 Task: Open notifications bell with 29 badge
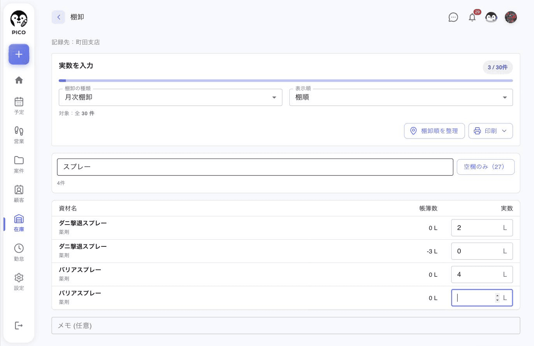pos(473,17)
